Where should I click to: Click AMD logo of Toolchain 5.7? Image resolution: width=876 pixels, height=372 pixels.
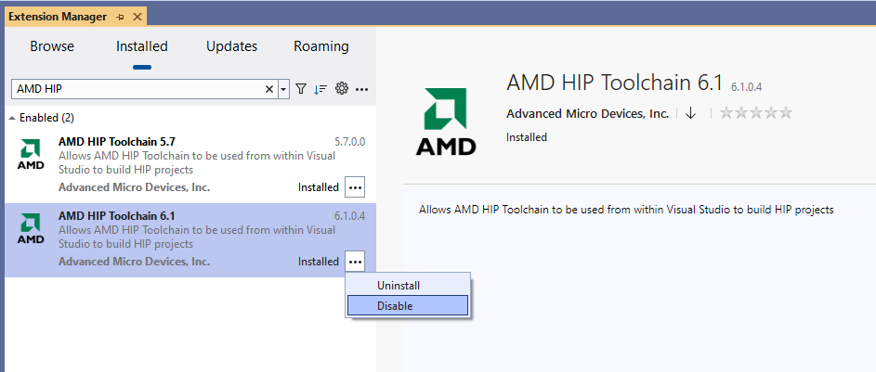click(31, 155)
